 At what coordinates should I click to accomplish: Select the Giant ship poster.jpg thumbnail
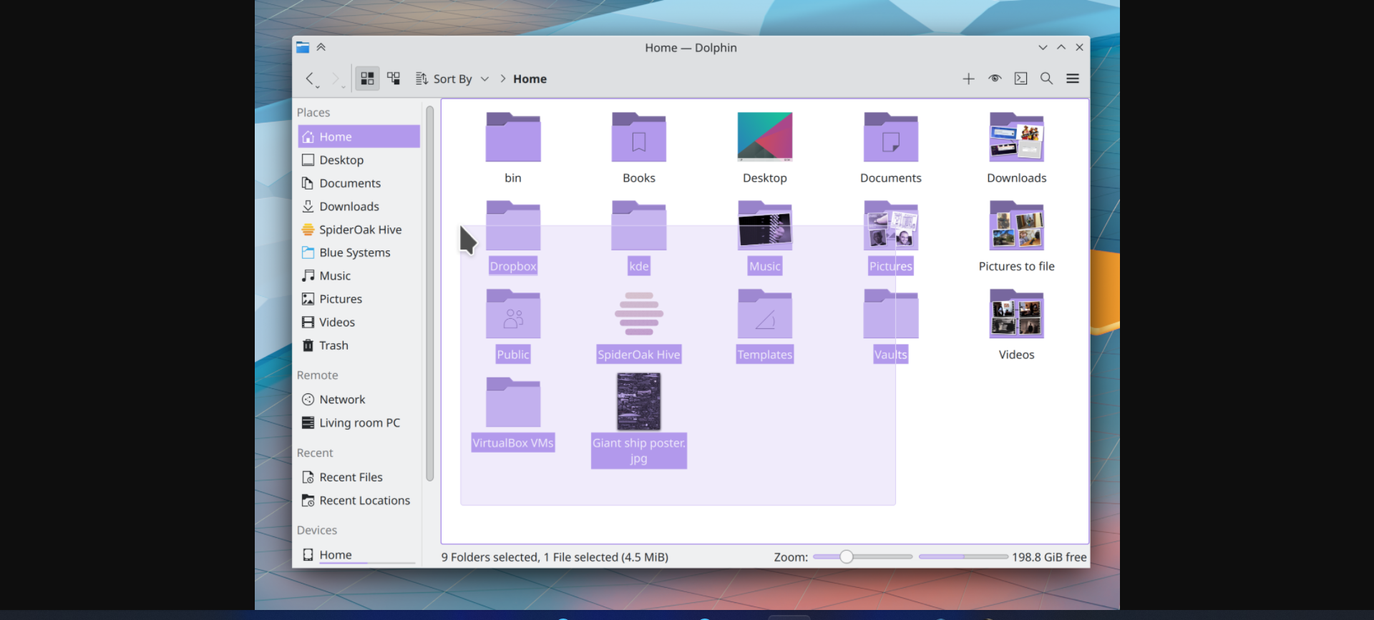tap(639, 402)
